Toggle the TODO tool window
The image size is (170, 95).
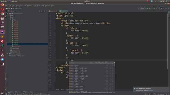(11, 92)
